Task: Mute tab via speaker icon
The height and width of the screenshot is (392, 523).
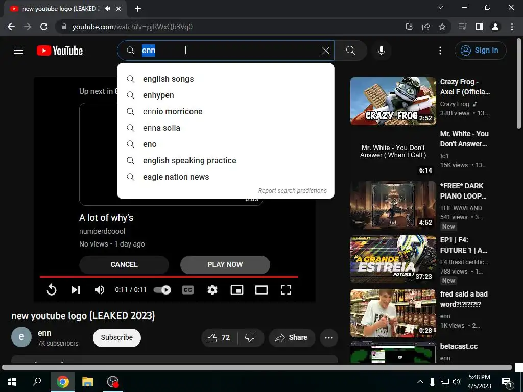Action: (107, 9)
